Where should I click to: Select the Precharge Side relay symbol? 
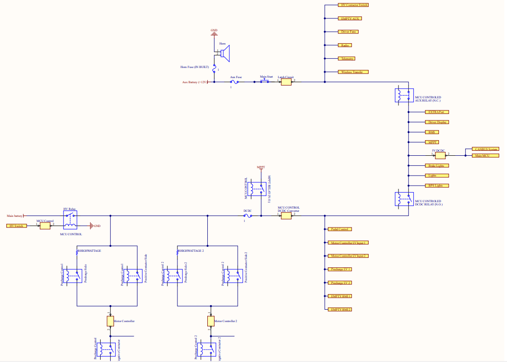[x=73, y=276]
